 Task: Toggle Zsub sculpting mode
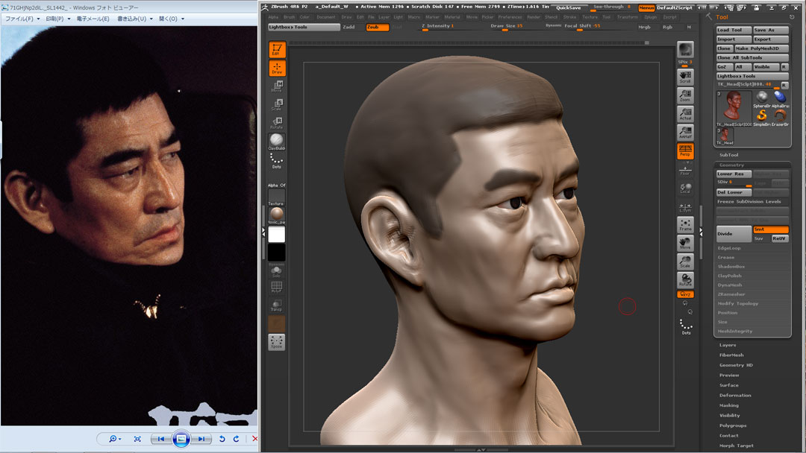click(378, 27)
